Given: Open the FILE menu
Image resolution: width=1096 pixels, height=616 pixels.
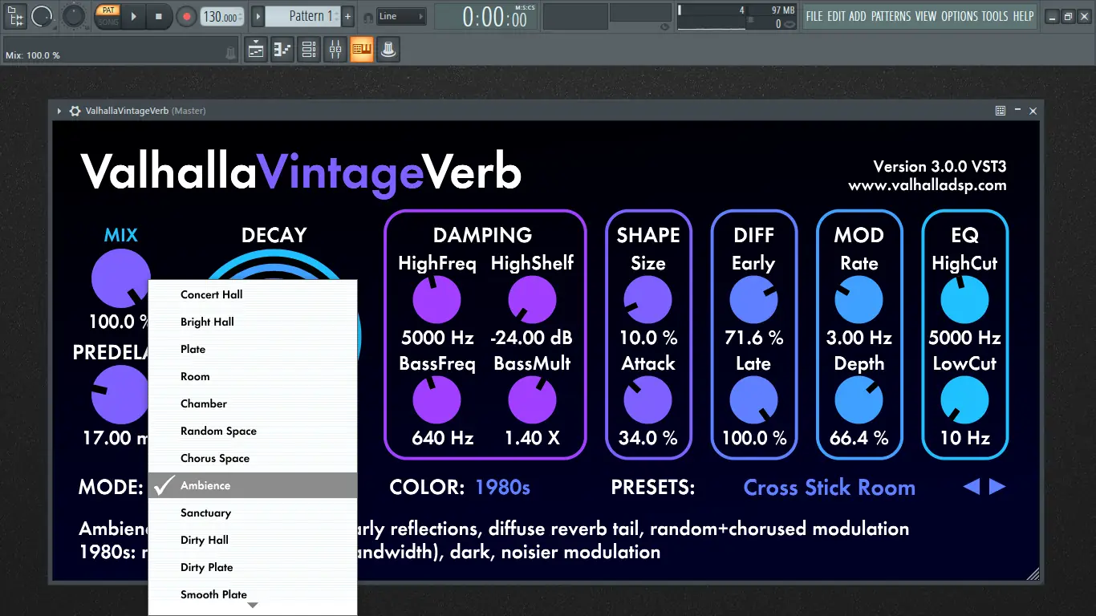Looking at the screenshot, I should (814, 16).
